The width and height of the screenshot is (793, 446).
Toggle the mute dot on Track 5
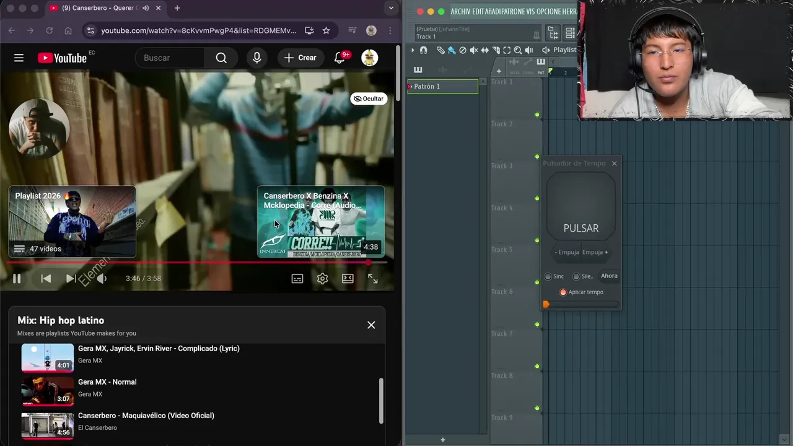pyautogui.click(x=537, y=282)
